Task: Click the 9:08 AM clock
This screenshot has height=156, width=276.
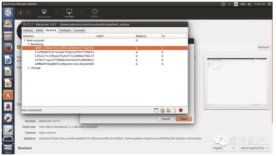Action: [259, 4]
